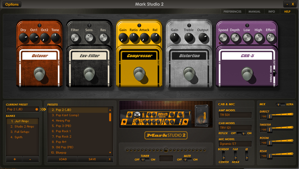Open the Preferences tab
Viewport: 299px width, 169px height.
232,12
